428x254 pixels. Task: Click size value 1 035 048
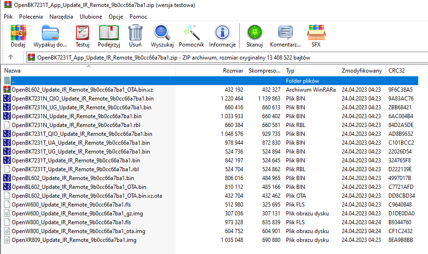[232, 240]
